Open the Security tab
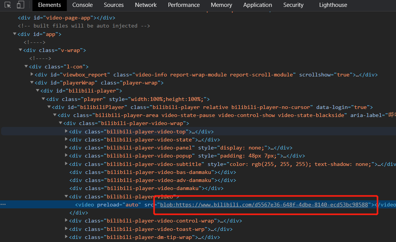The width and height of the screenshot is (396, 242). click(x=293, y=5)
